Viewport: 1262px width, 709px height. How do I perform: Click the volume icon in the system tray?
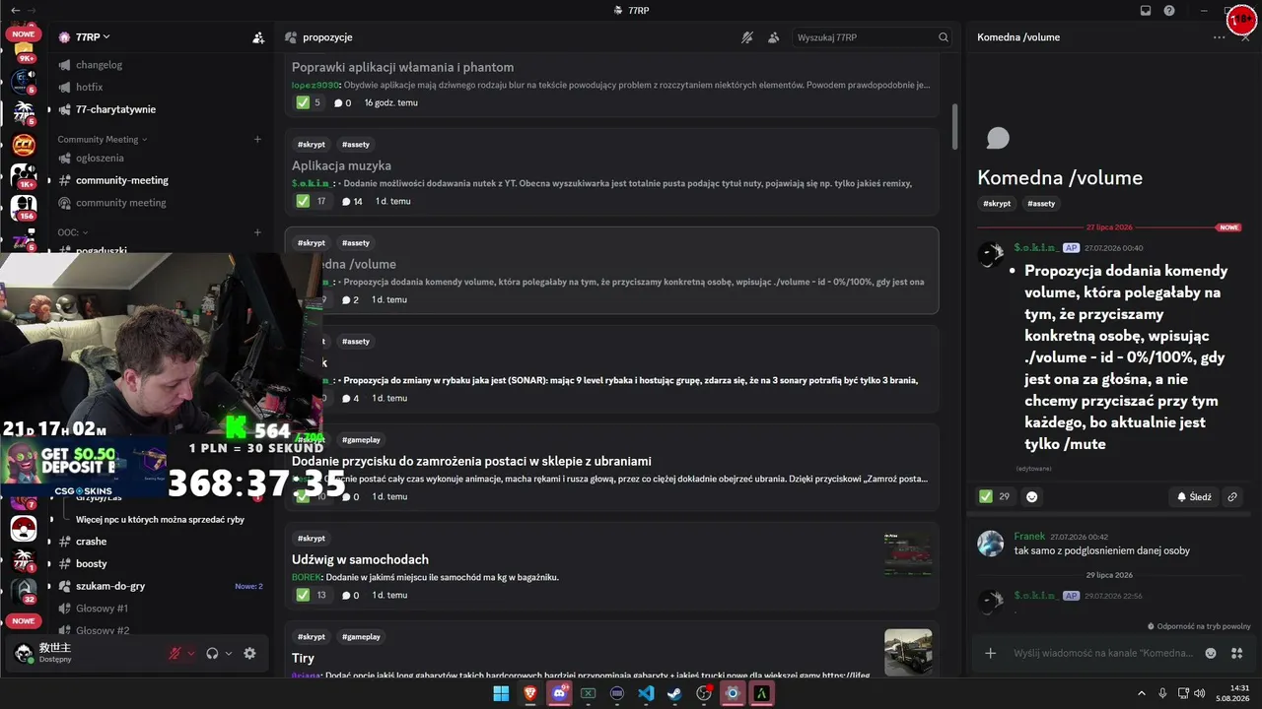click(x=1200, y=693)
